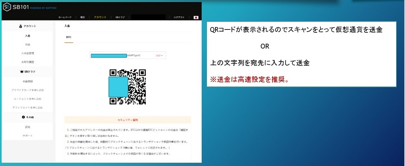Click the セキュリティ red notice heading
The height and width of the screenshot is (166, 405).
pos(128,120)
